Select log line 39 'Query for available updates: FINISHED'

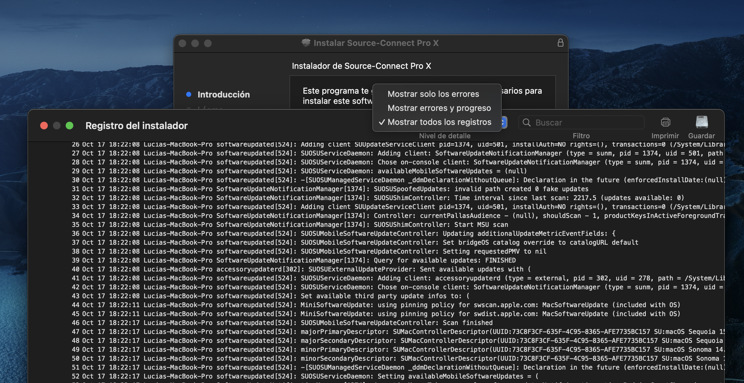tap(444, 260)
